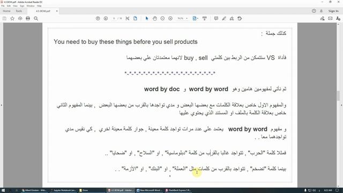Switch to the Tools tab

click(x=19, y=11)
